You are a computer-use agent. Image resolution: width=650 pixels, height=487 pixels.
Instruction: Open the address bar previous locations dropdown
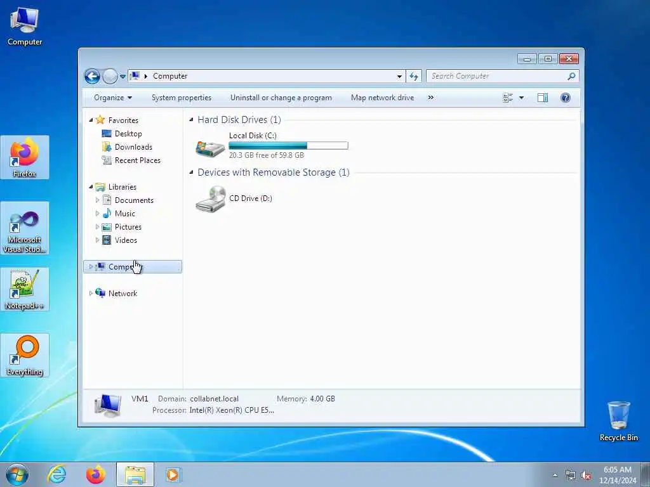tap(399, 76)
